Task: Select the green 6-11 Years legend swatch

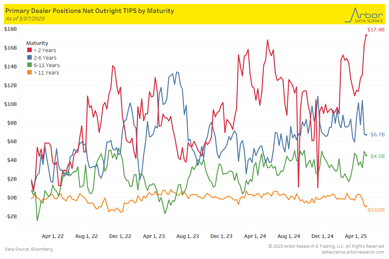Action: pos(29,65)
